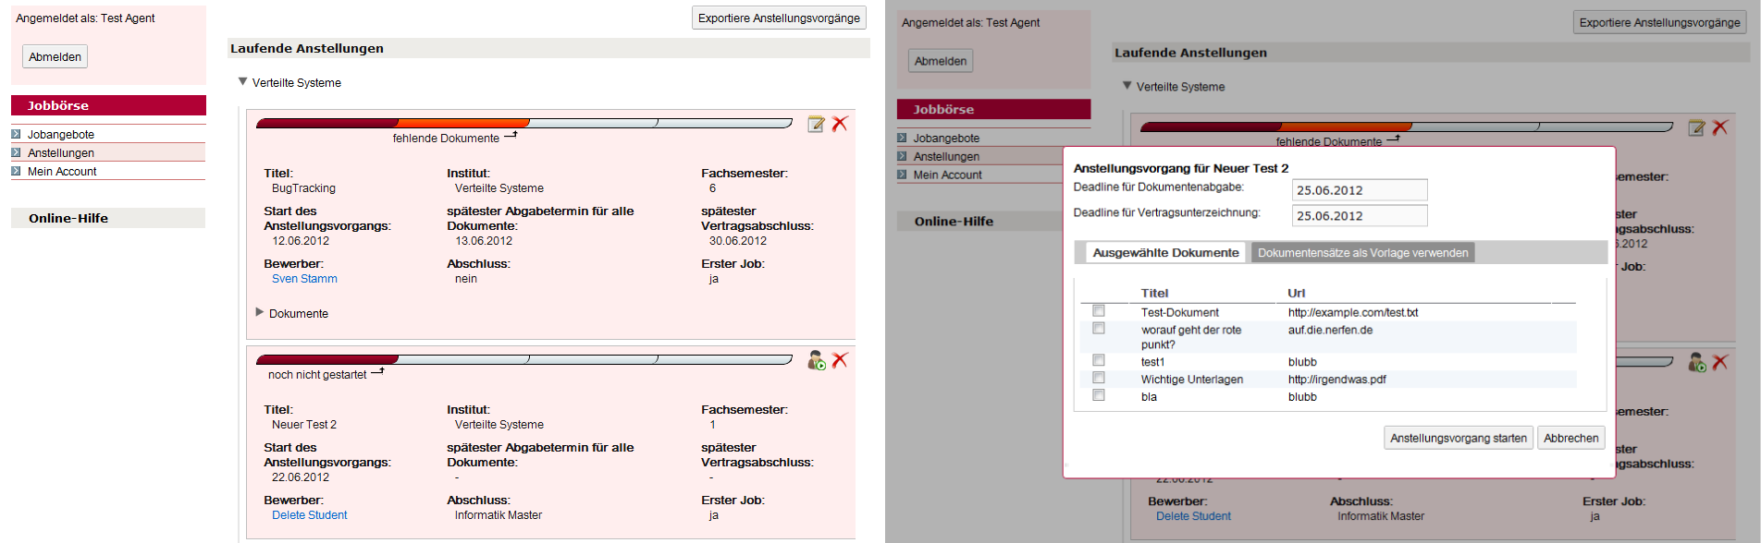Click arrow icon next to 'noch nicht gestartet'
The height and width of the screenshot is (543, 1761).
click(377, 371)
